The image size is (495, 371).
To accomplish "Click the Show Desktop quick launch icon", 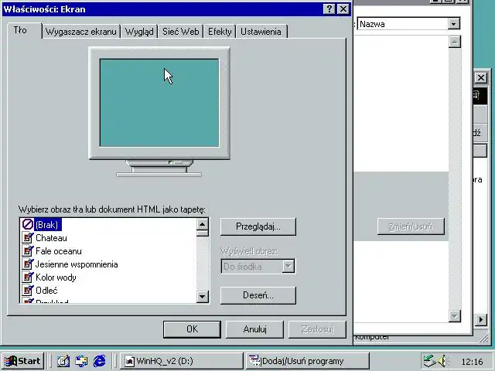I will (63, 361).
